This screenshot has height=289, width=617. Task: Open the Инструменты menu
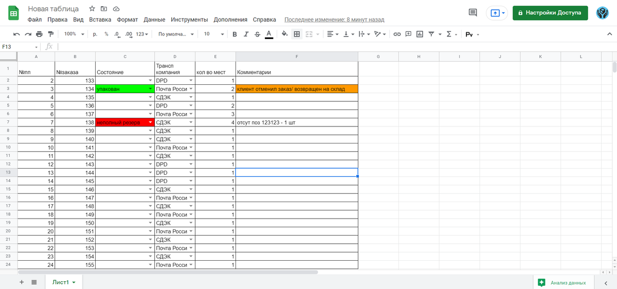(189, 20)
